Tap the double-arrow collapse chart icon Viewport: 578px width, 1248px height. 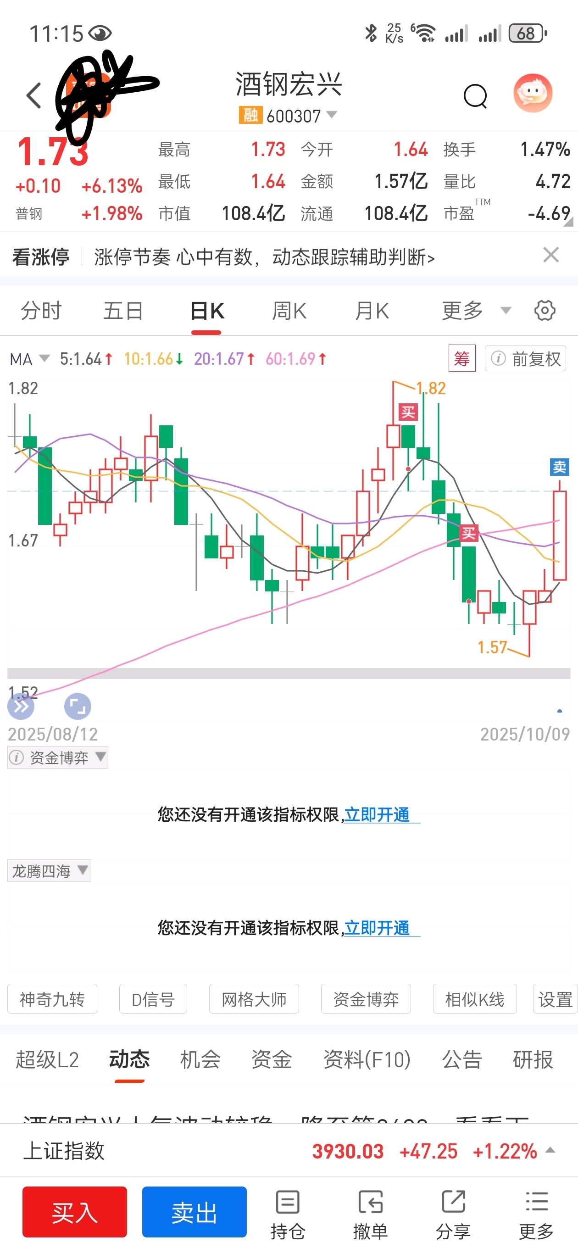(x=21, y=707)
